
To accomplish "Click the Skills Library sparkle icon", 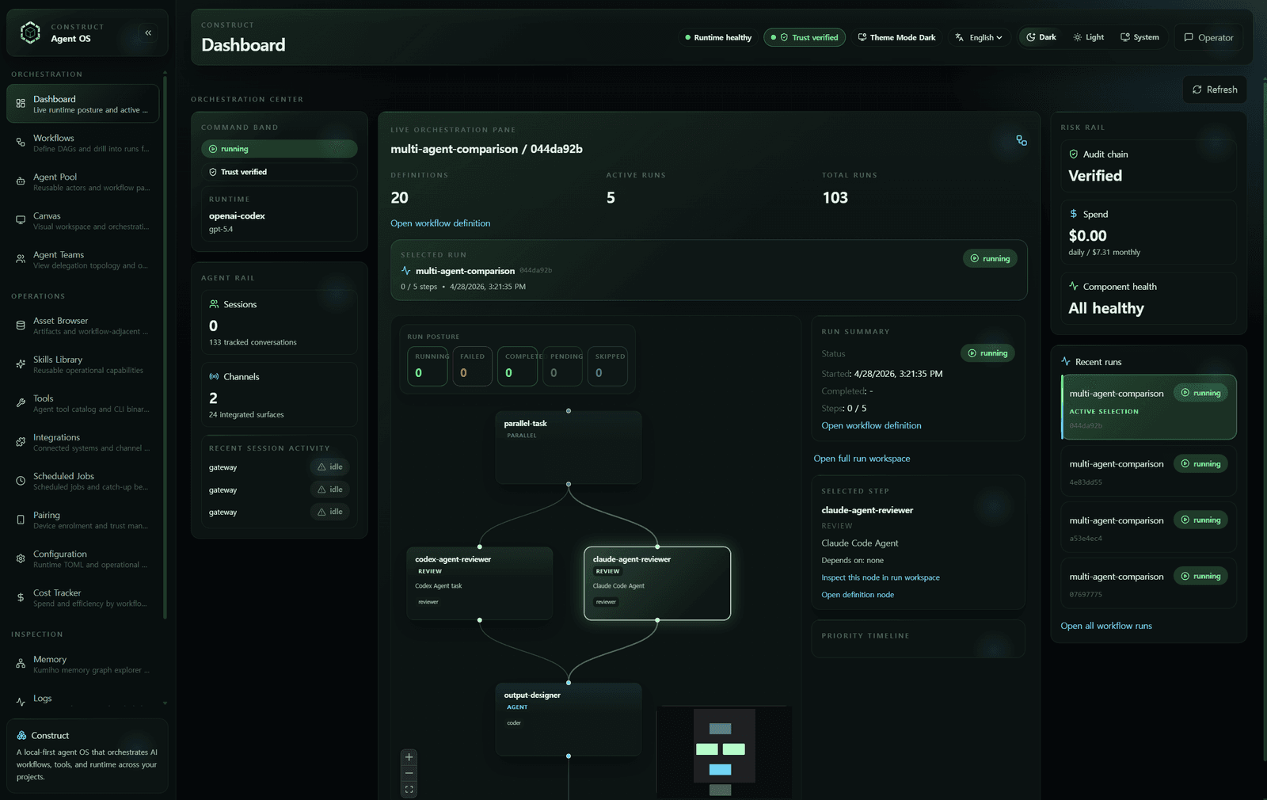I will [21, 364].
